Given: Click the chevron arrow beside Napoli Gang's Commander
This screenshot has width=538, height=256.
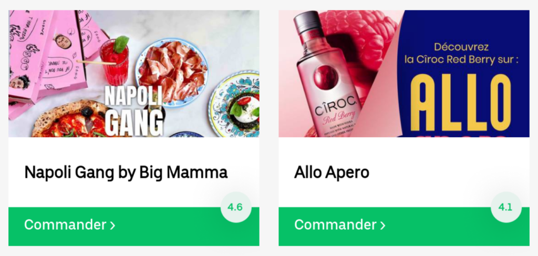Looking at the screenshot, I should click(112, 226).
